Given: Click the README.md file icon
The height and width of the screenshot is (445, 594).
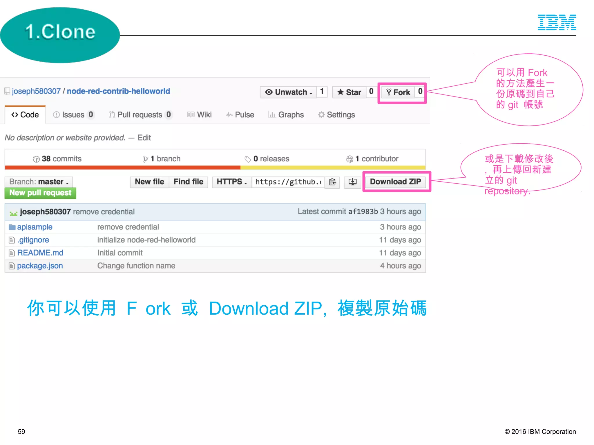Looking at the screenshot, I should click(12, 253).
